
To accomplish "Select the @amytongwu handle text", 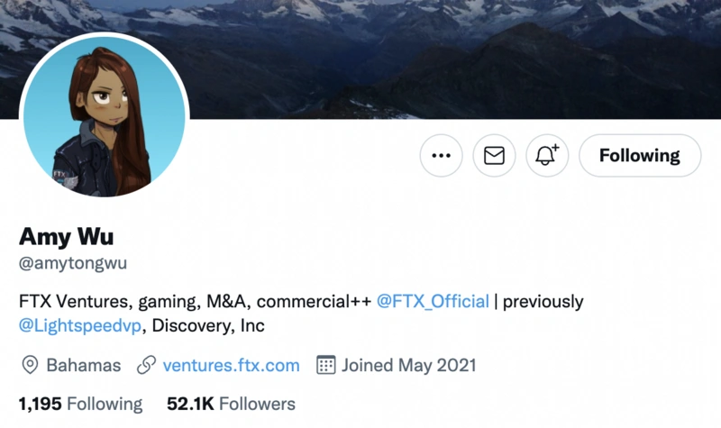I will (73, 263).
